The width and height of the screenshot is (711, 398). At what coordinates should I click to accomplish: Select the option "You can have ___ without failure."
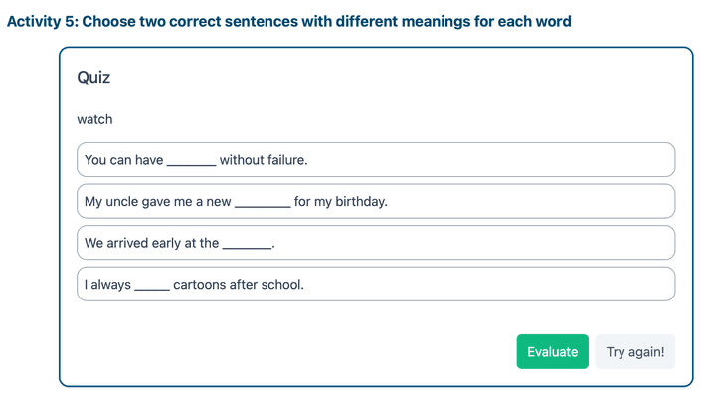point(375,160)
